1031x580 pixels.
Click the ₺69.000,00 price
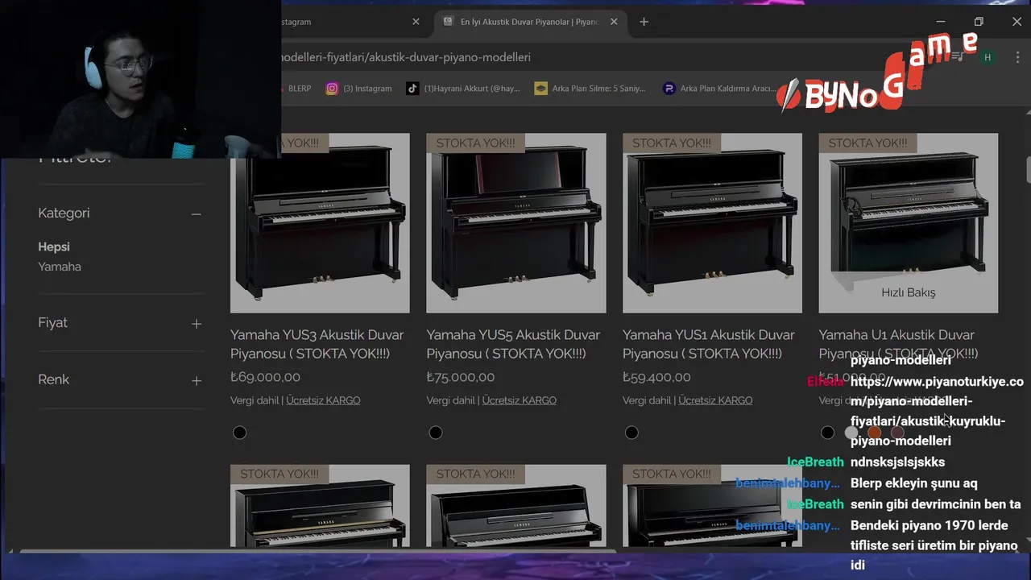(265, 377)
